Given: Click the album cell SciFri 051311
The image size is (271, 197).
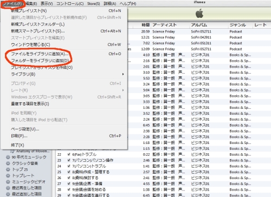Looking at the screenshot, I should click(201, 43).
